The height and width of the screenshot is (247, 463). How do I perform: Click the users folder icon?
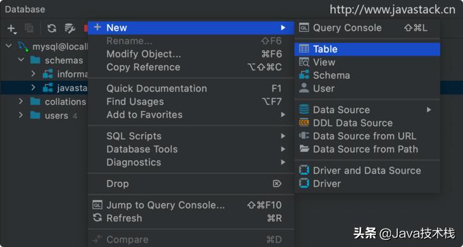pyautogui.click(x=35, y=115)
